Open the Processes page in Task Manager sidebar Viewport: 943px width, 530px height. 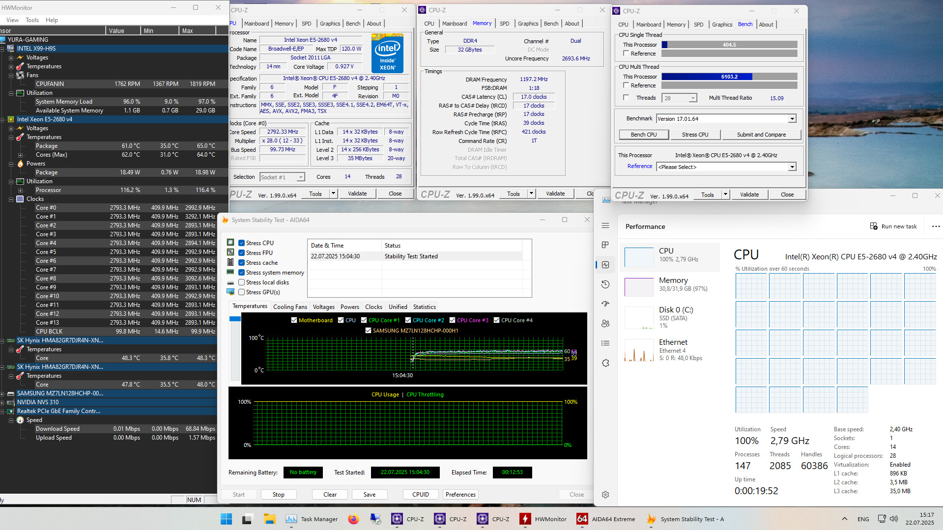click(x=605, y=245)
